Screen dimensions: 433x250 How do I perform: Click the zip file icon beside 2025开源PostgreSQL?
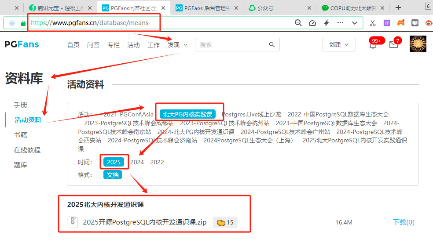tap(73, 222)
